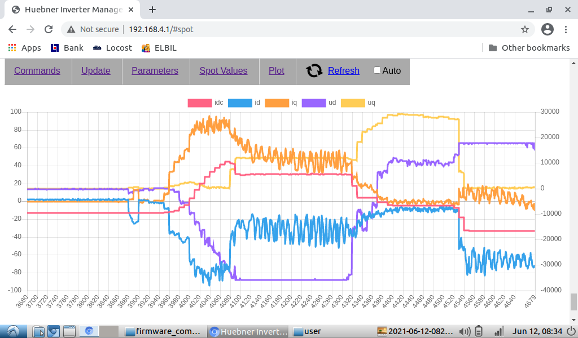The width and height of the screenshot is (578, 338).
Task: Open the Apps grid shortcut
Action: (24, 48)
